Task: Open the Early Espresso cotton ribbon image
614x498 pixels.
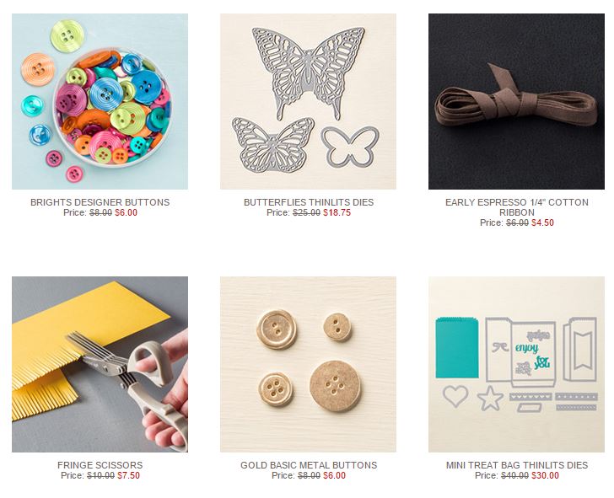Action: click(516, 102)
